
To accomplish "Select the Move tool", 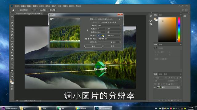I will click(12, 16).
